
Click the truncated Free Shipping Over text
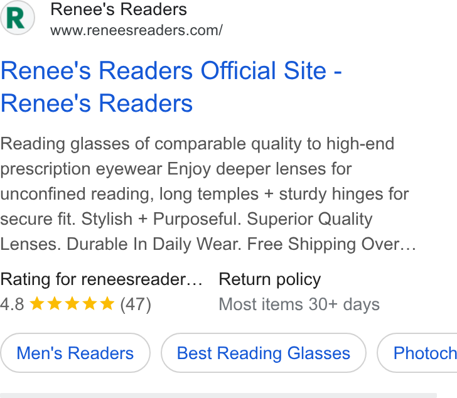(331, 244)
